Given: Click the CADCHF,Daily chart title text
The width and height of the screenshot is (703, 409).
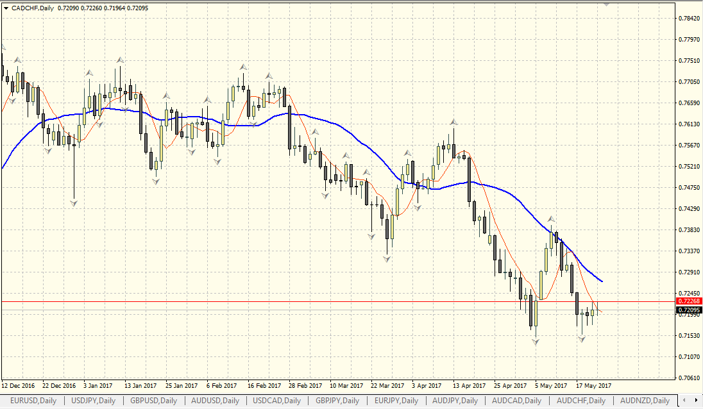Looking at the screenshot, I should click(x=33, y=8).
